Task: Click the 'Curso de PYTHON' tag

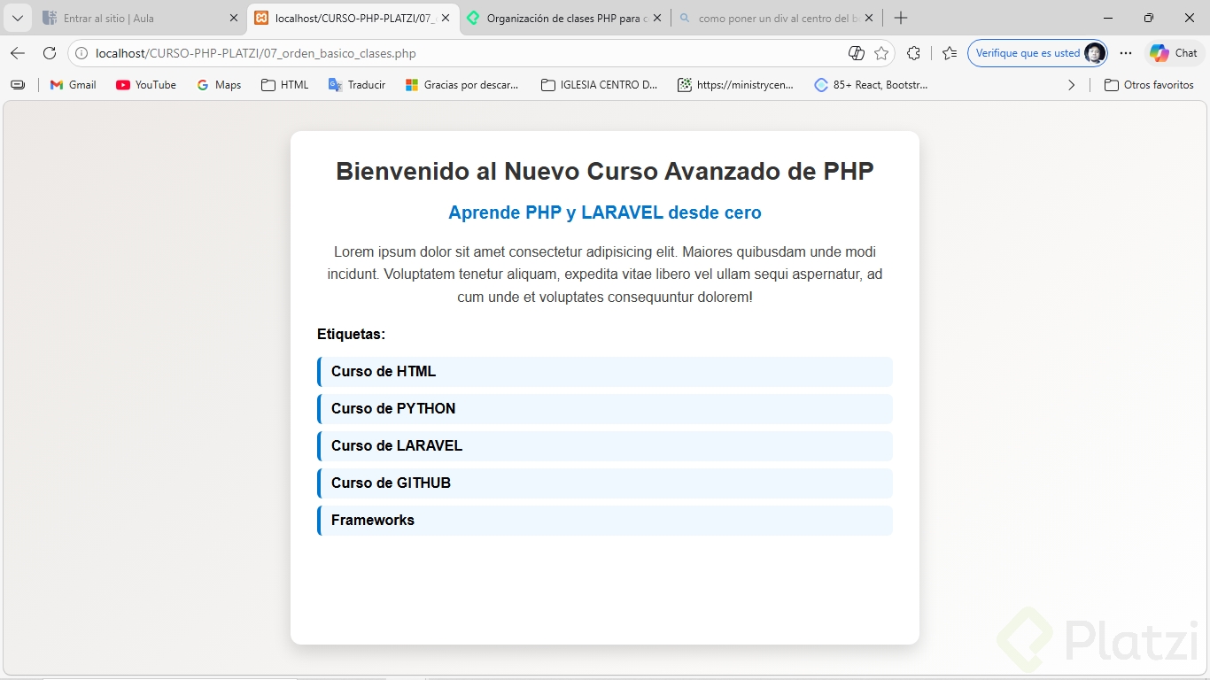Action: pos(605,409)
